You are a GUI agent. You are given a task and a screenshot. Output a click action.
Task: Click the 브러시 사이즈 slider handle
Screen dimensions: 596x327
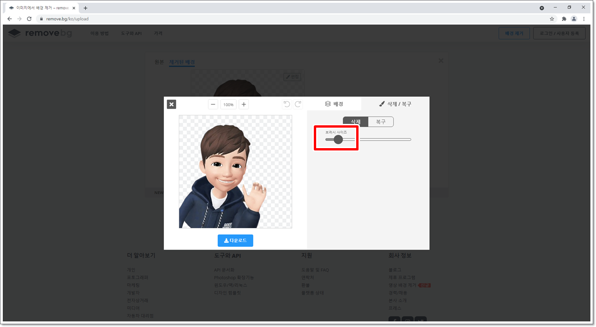[339, 139]
